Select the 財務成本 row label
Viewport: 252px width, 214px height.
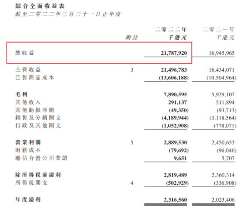(x=28, y=150)
